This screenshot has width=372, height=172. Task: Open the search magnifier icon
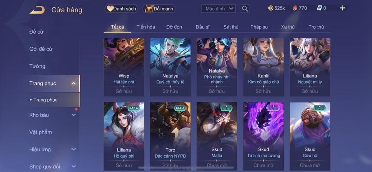[245, 9]
